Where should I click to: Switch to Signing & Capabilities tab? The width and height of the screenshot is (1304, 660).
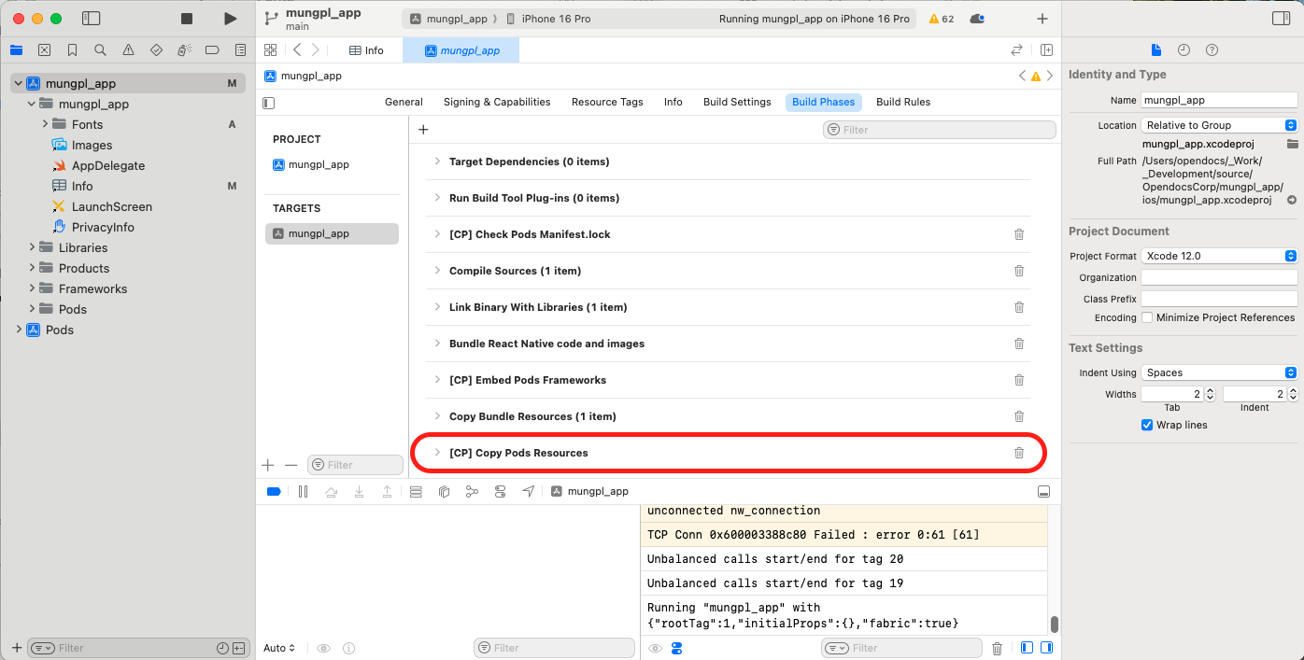pyautogui.click(x=497, y=102)
